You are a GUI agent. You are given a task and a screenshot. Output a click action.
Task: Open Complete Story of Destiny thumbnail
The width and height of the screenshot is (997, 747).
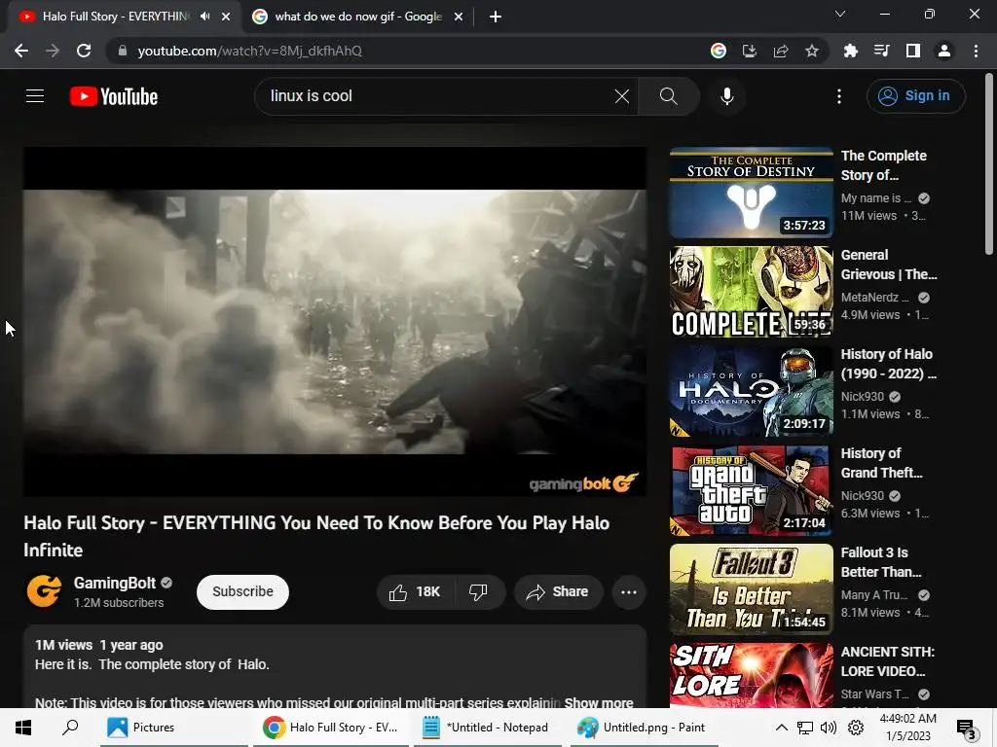point(751,193)
